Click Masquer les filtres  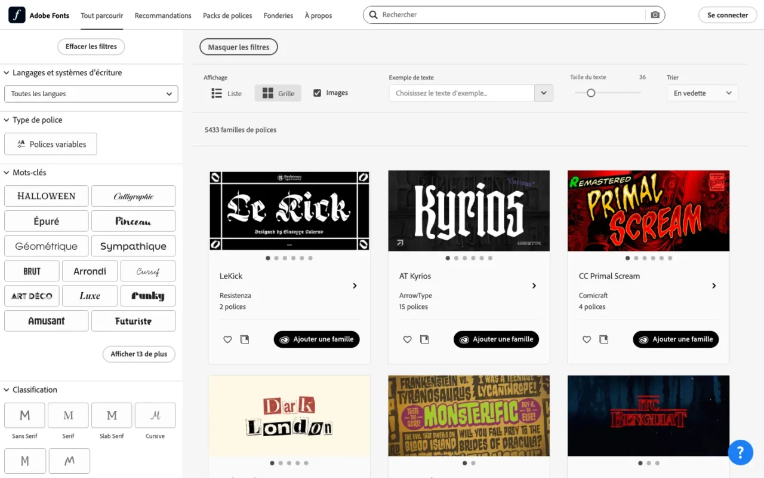coord(239,47)
